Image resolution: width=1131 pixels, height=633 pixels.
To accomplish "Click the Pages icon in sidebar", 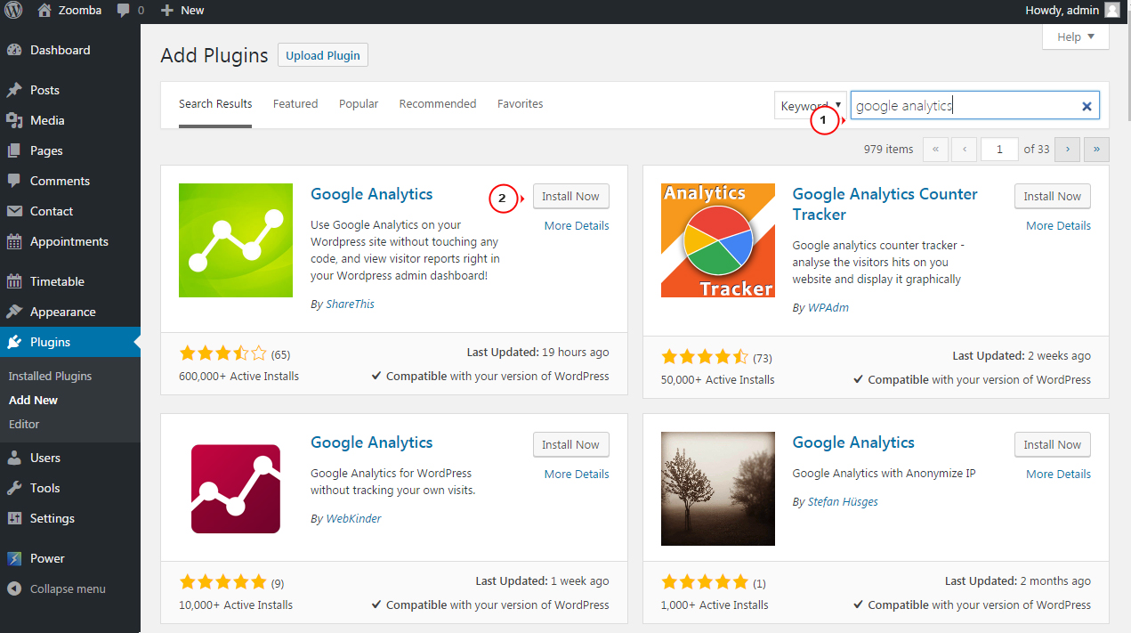I will coord(14,150).
